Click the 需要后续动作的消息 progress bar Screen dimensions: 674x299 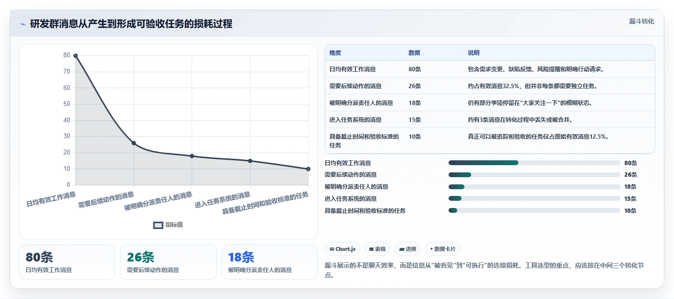(x=534, y=175)
